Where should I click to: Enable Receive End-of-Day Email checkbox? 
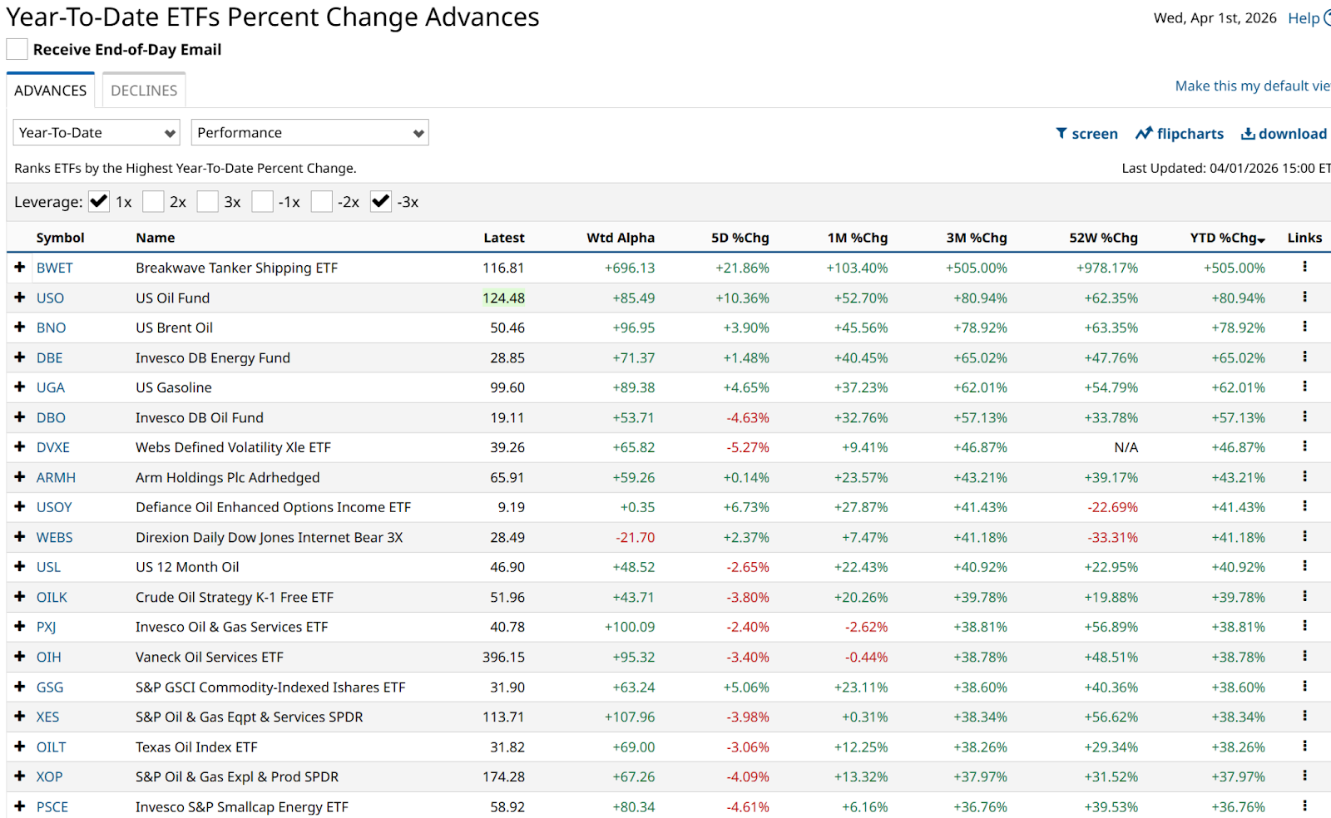[17, 50]
